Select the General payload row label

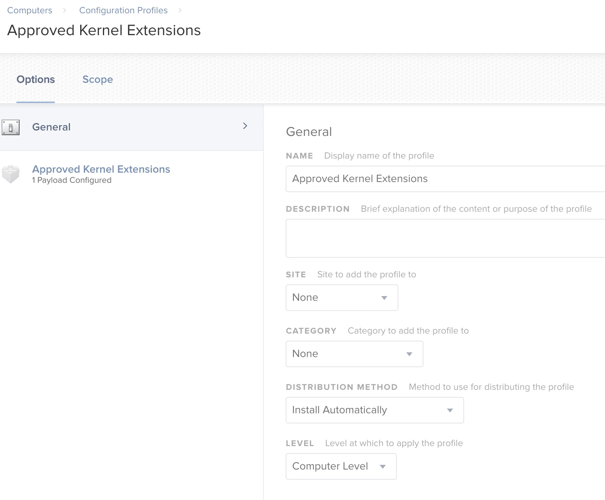coord(51,127)
